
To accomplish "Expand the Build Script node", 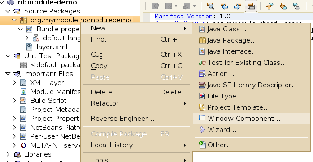I will click(x=14, y=101).
